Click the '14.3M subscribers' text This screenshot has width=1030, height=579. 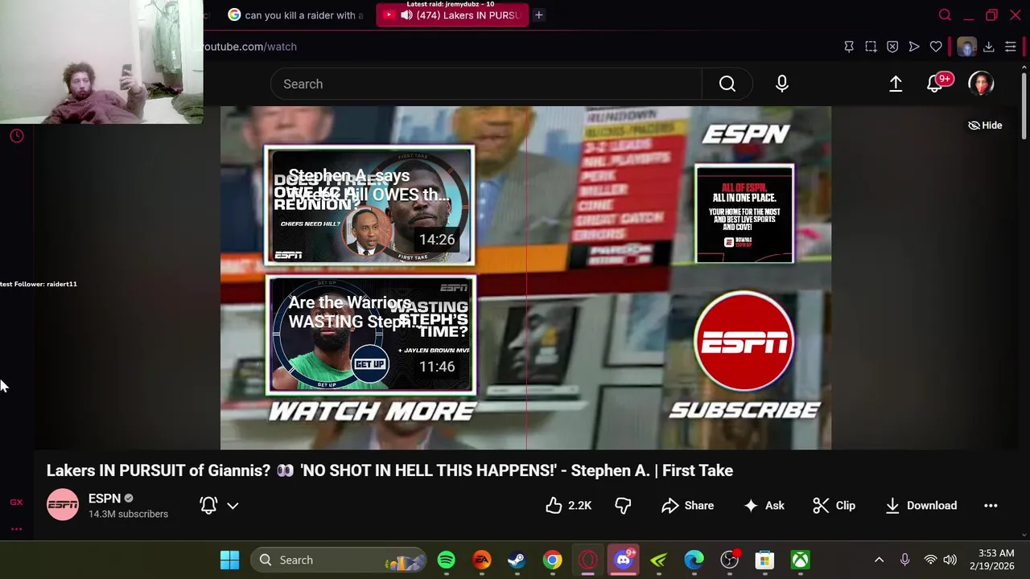[x=128, y=514]
